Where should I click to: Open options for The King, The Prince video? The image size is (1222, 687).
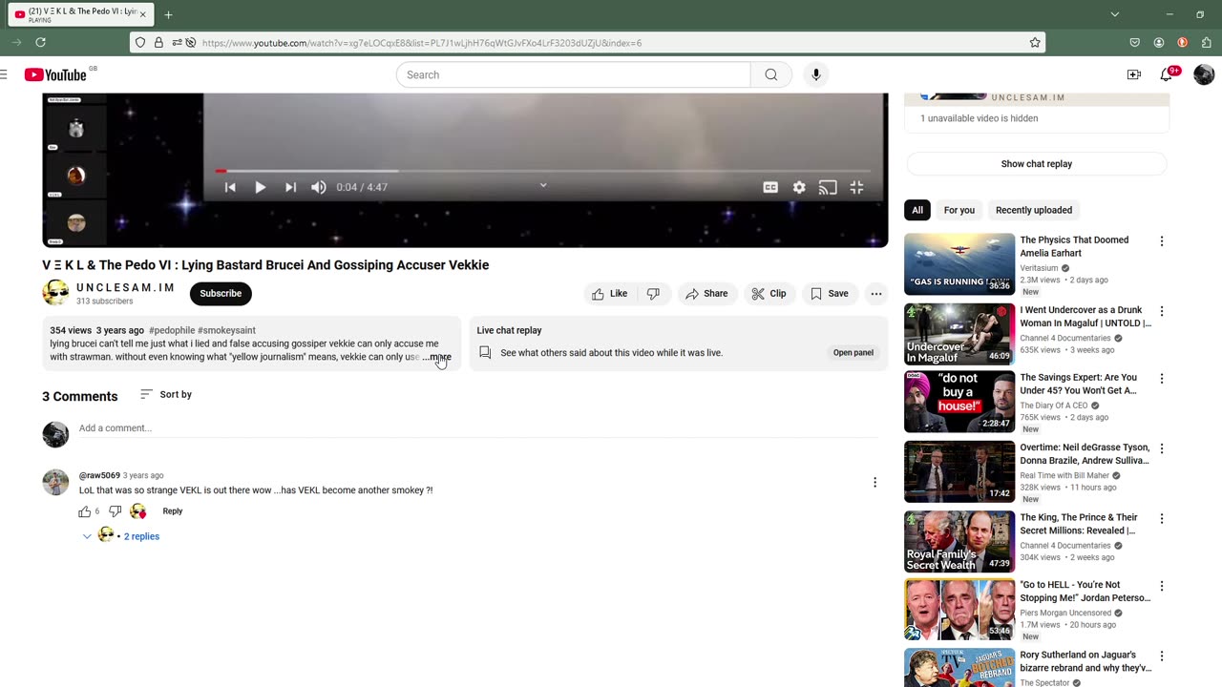(x=1161, y=519)
